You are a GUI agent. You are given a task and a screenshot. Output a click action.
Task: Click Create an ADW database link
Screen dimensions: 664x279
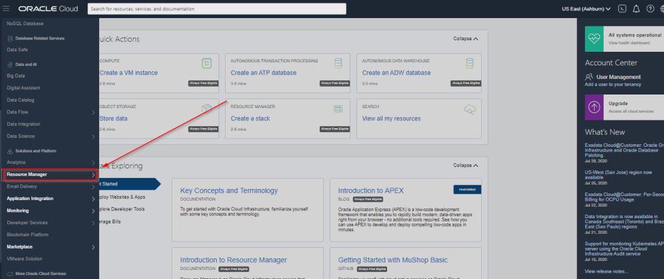coord(396,73)
